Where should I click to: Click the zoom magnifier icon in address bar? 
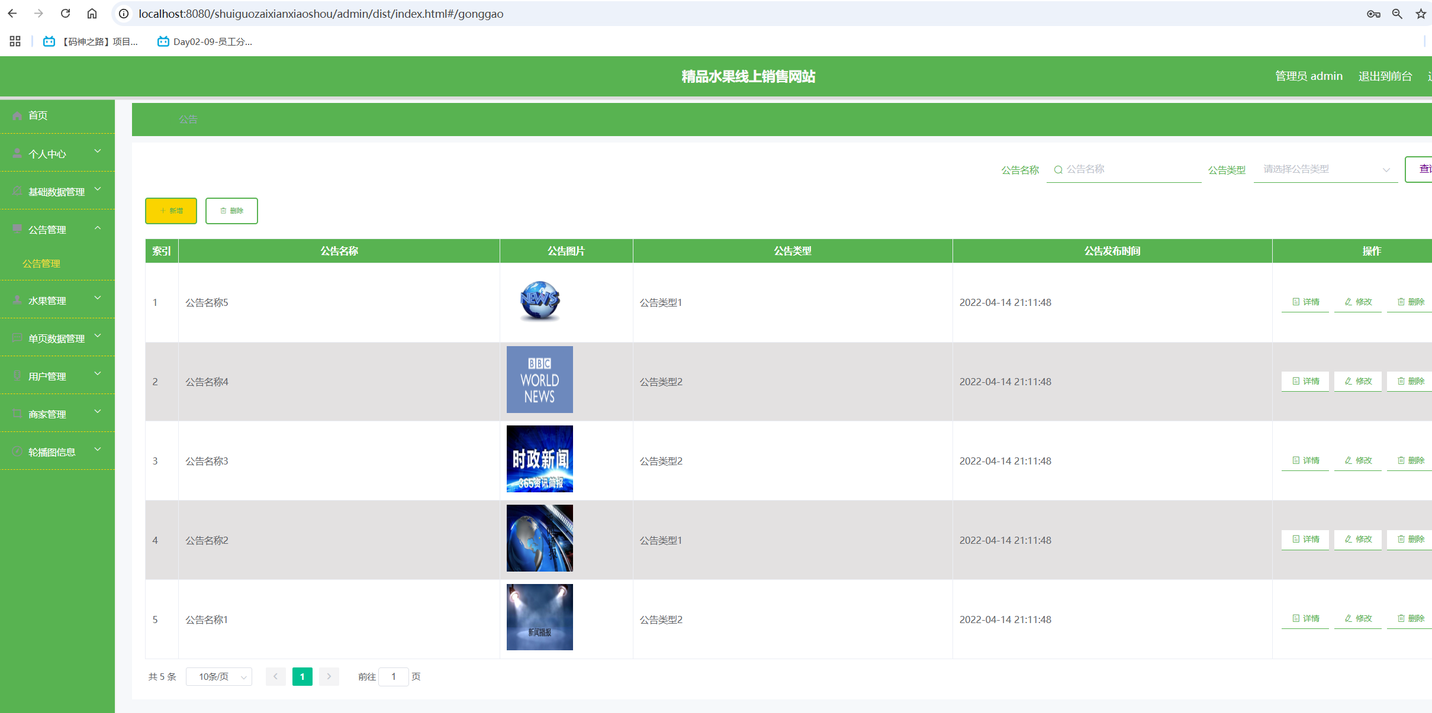(x=1397, y=14)
